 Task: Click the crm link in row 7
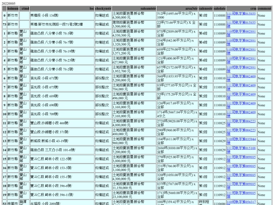click(241, 87)
